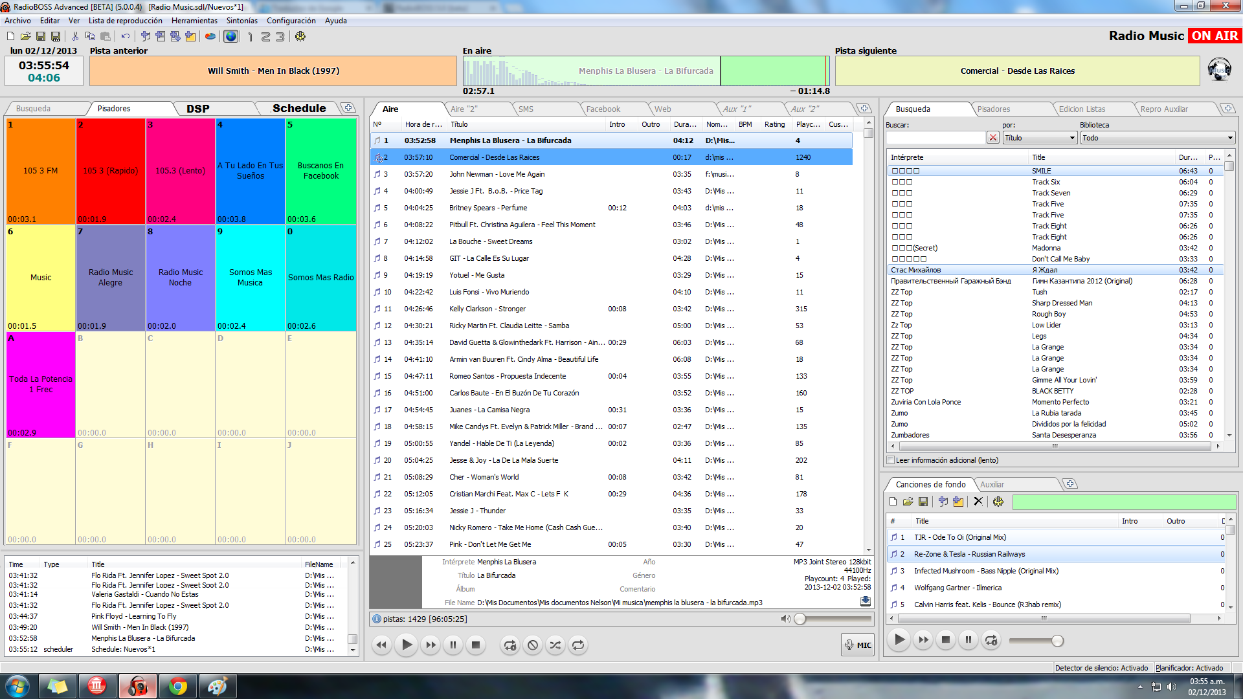Screen dimensions: 1243x699
Task: Switch to playlist layout 3
Action: (280, 37)
